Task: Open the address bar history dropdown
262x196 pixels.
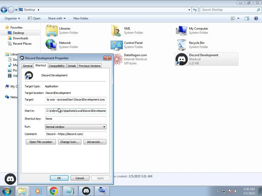Action: tap(189, 10)
